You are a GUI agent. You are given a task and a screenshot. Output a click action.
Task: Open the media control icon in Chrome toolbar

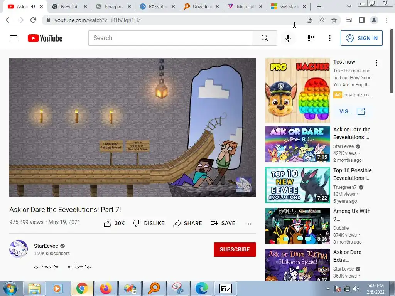[x=349, y=20]
